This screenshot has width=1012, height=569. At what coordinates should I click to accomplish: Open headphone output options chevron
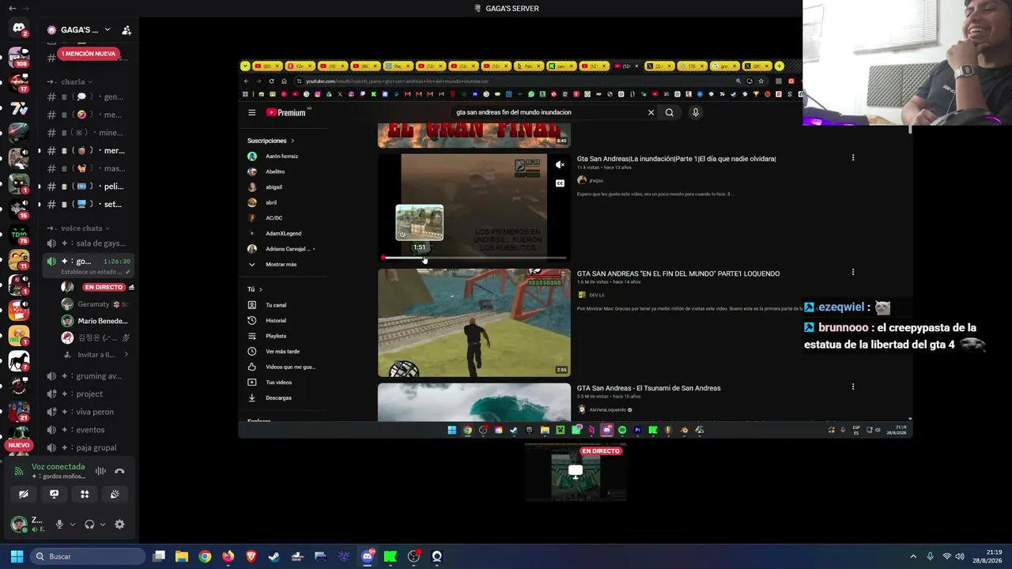click(x=103, y=524)
